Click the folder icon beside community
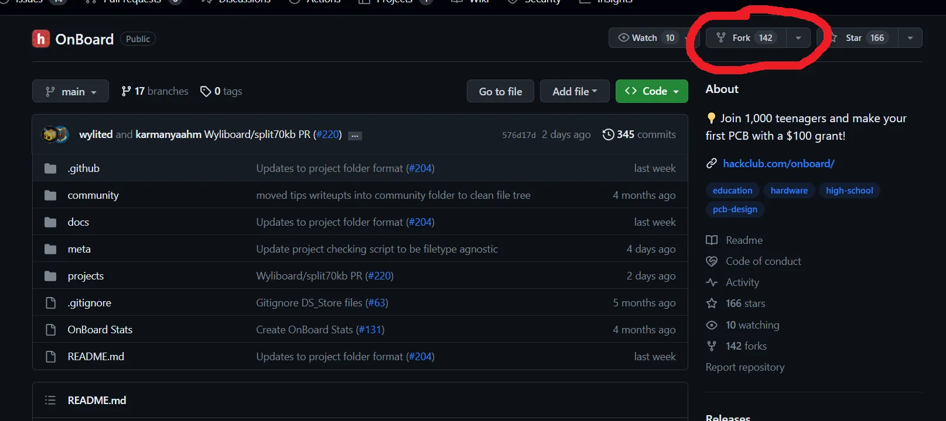The width and height of the screenshot is (946, 421). 50,195
